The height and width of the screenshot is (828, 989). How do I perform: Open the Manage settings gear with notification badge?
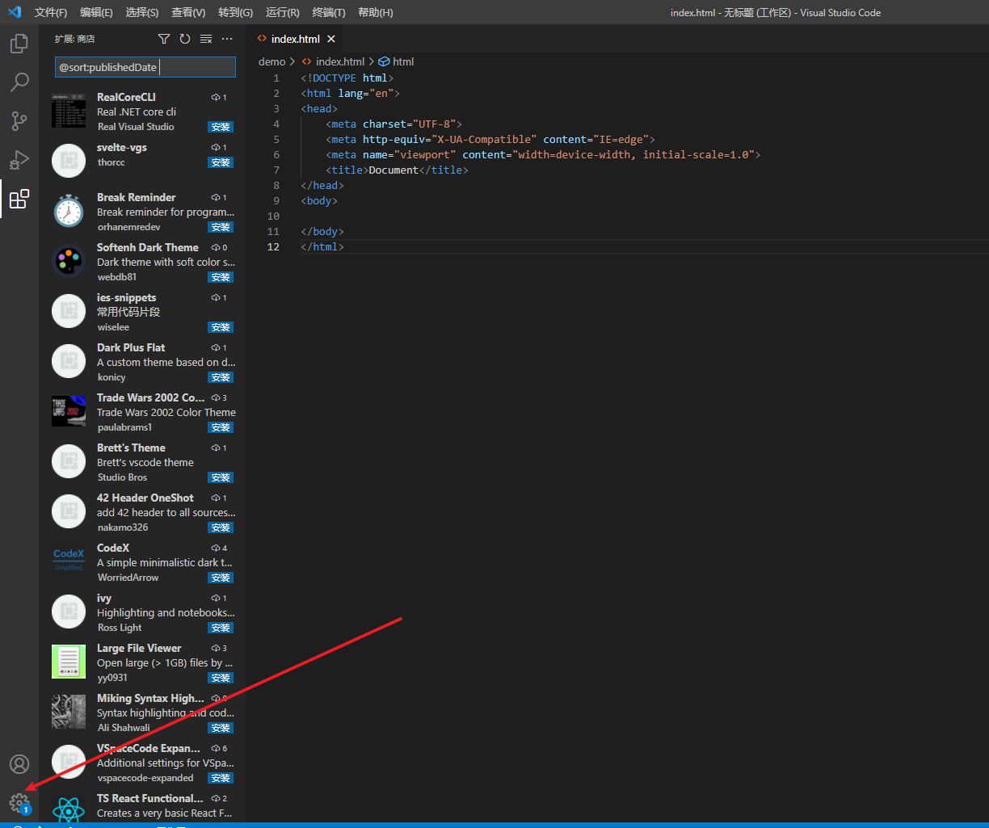19,802
